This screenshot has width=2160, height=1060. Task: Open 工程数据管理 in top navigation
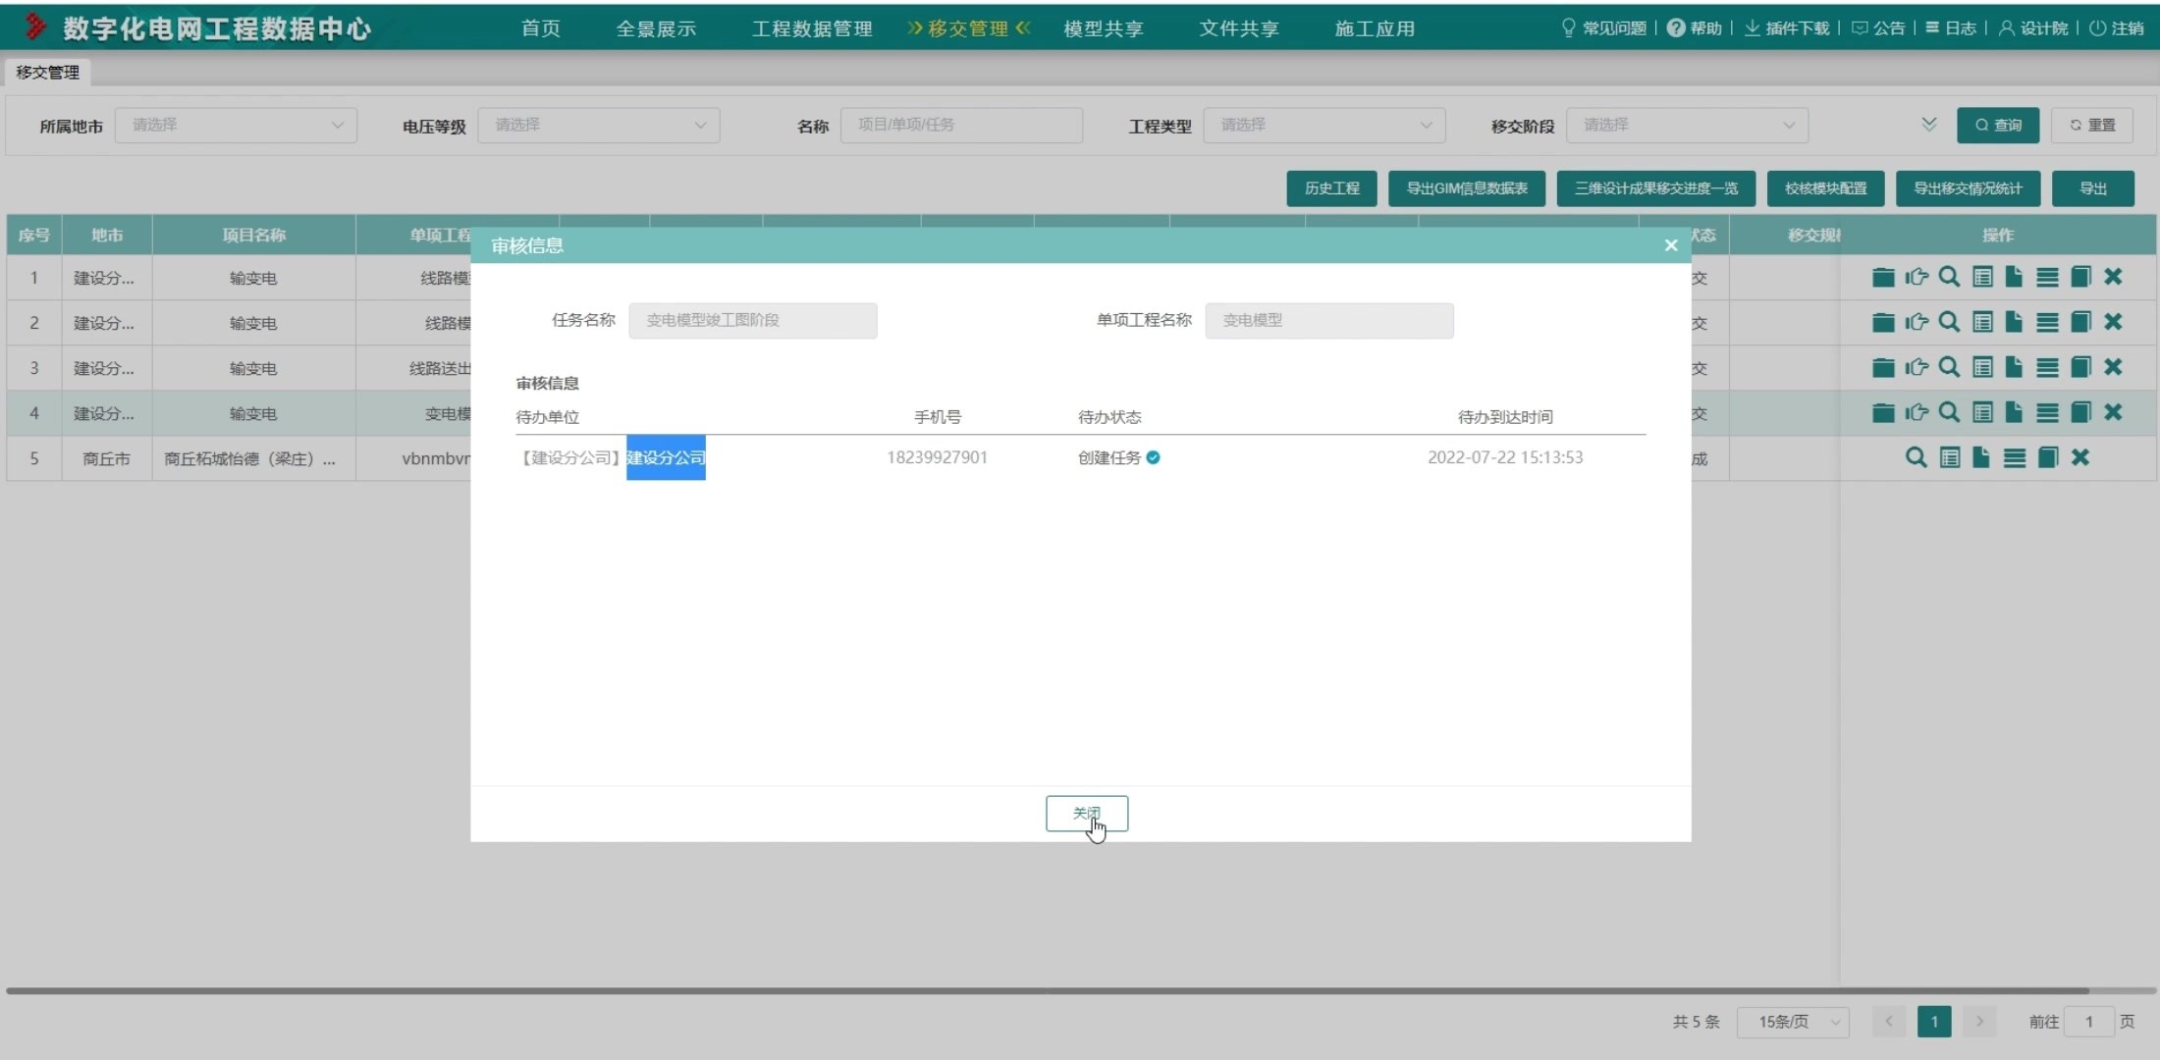(812, 28)
